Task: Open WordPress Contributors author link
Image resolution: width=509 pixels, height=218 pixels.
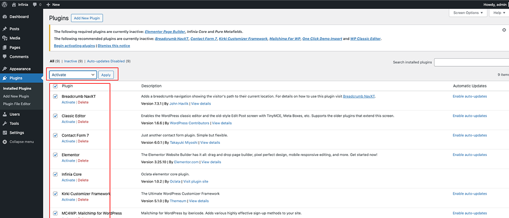Action: [189, 123]
